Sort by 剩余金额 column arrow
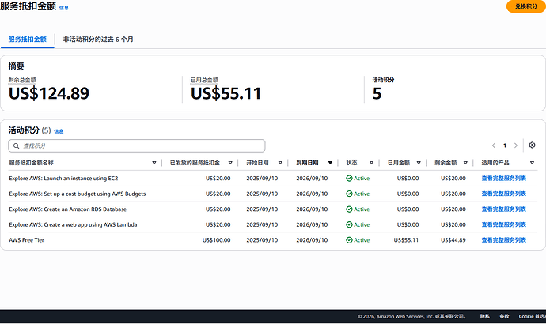The image size is (546, 324). (x=465, y=163)
